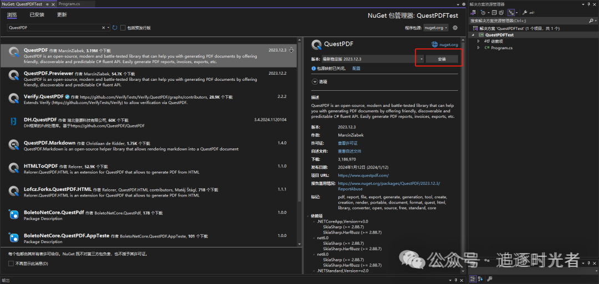Viewport: 599px width, 284px height.
Task: Pin the Properties panel
Action: pyautogui.click(x=588, y=263)
